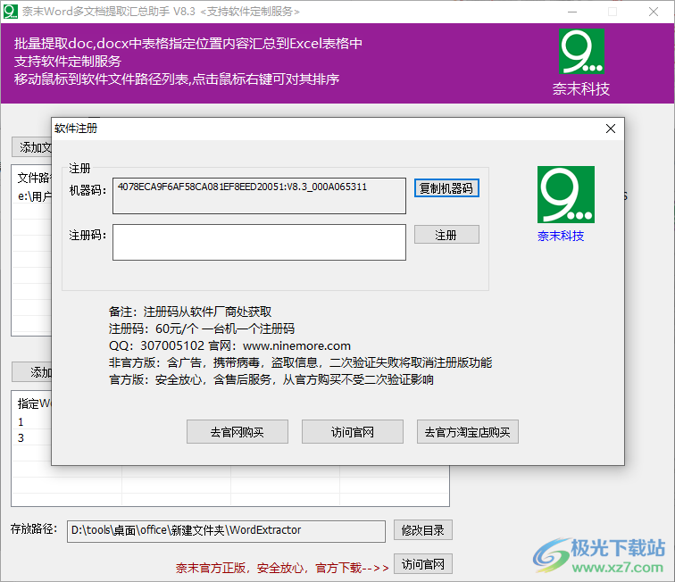Minimize the main application window
The image size is (675, 582).
(572, 12)
